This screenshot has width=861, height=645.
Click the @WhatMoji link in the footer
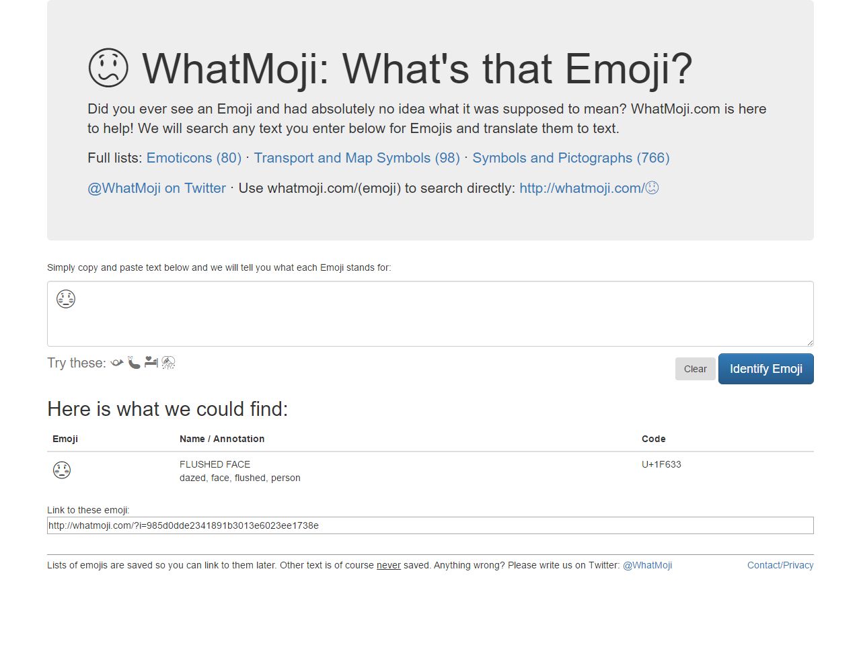click(x=647, y=565)
